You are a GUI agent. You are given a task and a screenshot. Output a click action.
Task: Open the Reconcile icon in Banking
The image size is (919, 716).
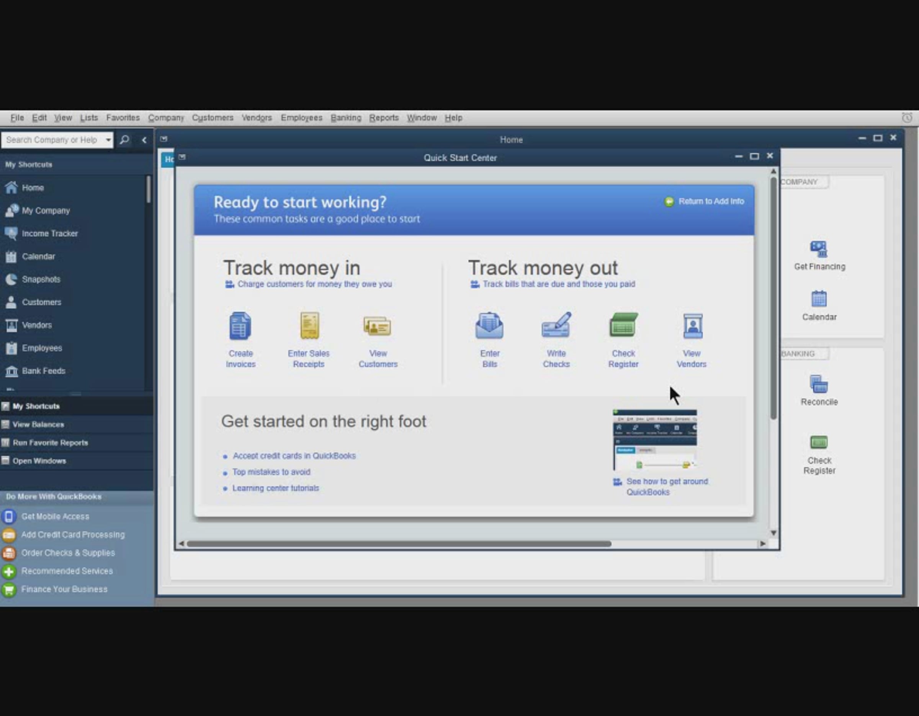(818, 384)
